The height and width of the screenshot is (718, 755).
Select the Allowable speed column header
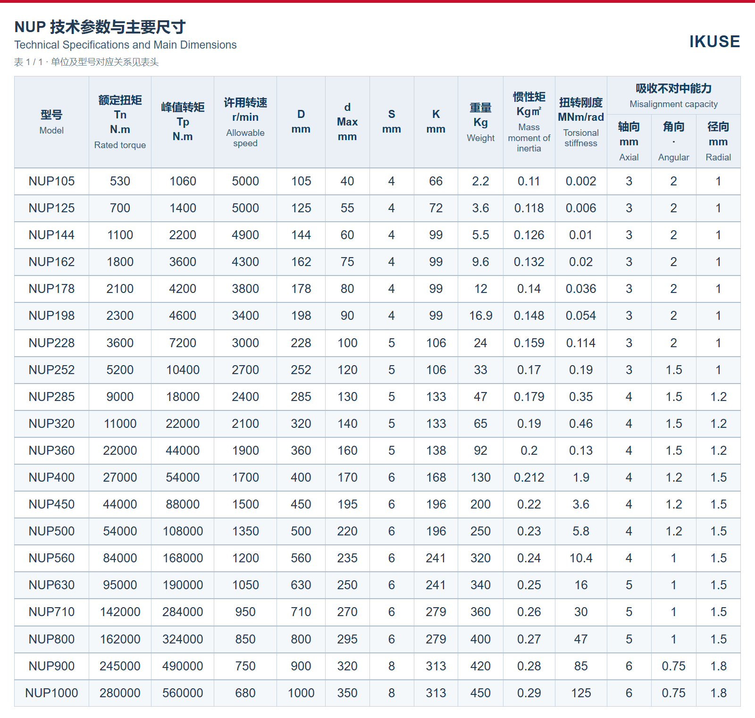tap(245, 122)
